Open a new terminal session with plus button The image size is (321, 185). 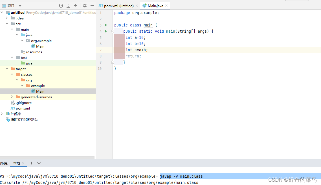(31, 163)
